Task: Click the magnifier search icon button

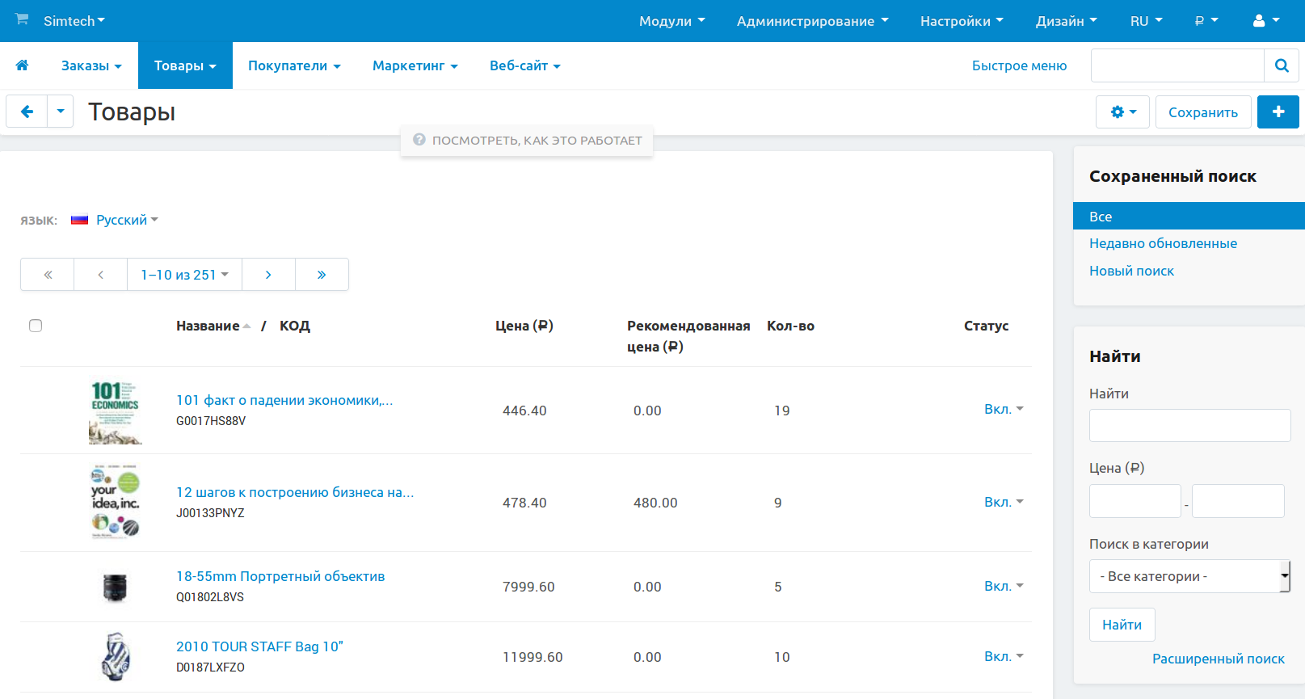Action: [x=1281, y=65]
